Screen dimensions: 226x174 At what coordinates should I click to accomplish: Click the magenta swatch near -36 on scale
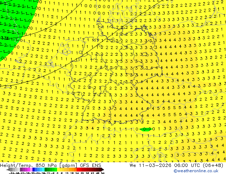[x=29, y=170]
